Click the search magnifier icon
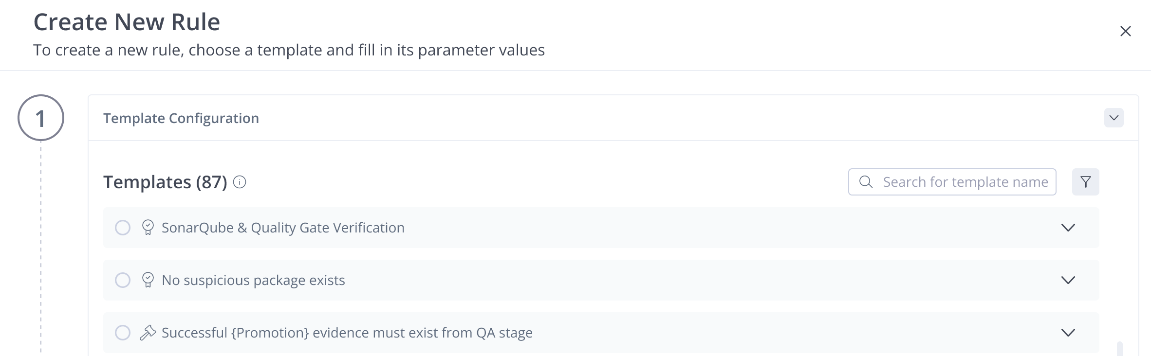The height and width of the screenshot is (356, 1151). 866,182
